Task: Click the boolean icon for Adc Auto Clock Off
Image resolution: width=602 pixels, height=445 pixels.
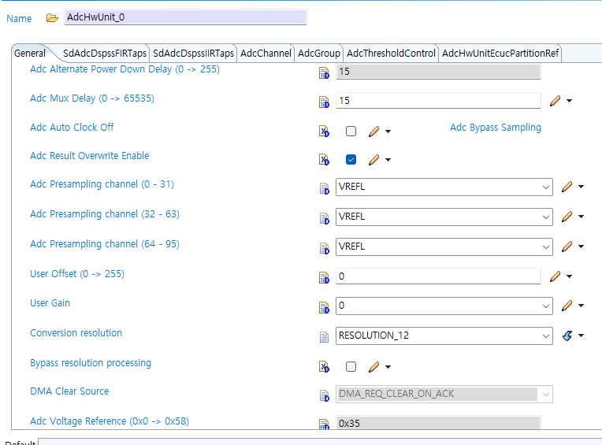Action: point(324,132)
